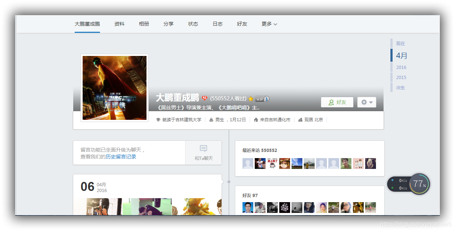455x231 pixels.
Task: Open friend avatar of uniformed man on blue background
Action: click(248, 208)
